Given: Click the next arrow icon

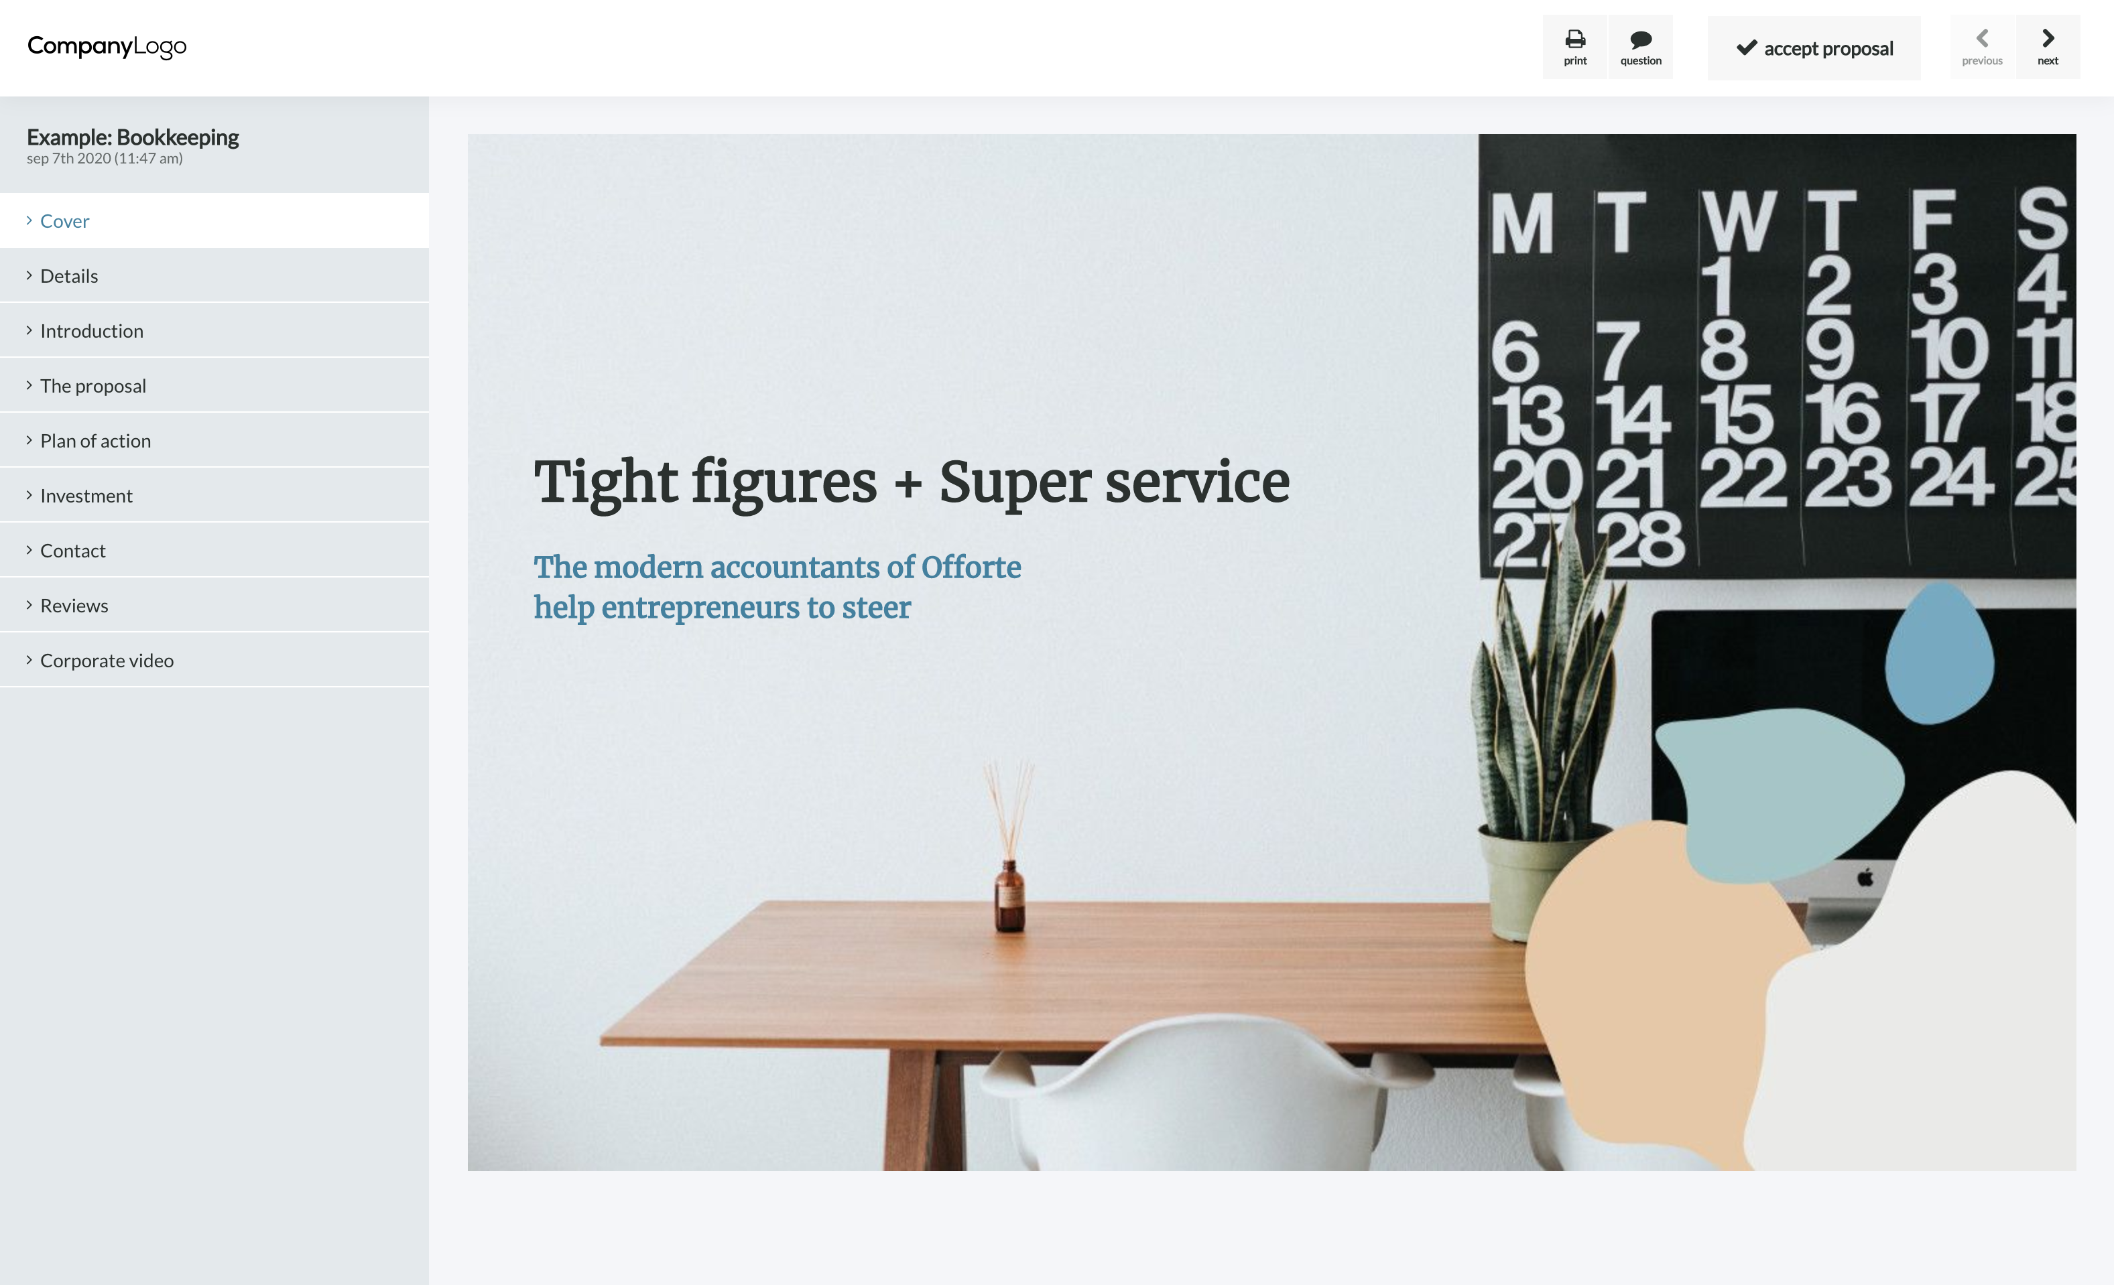Looking at the screenshot, I should tap(2047, 38).
